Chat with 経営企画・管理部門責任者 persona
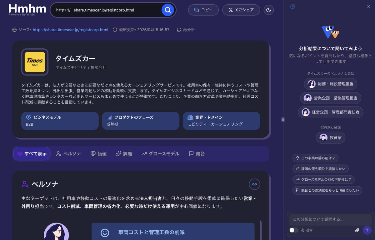The height and width of the screenshot is (240, 375). (x=331, y=112)
